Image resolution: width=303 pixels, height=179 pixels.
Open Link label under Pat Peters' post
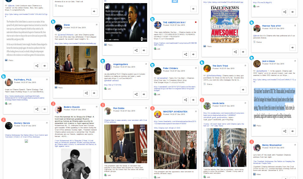click(10, 104)
